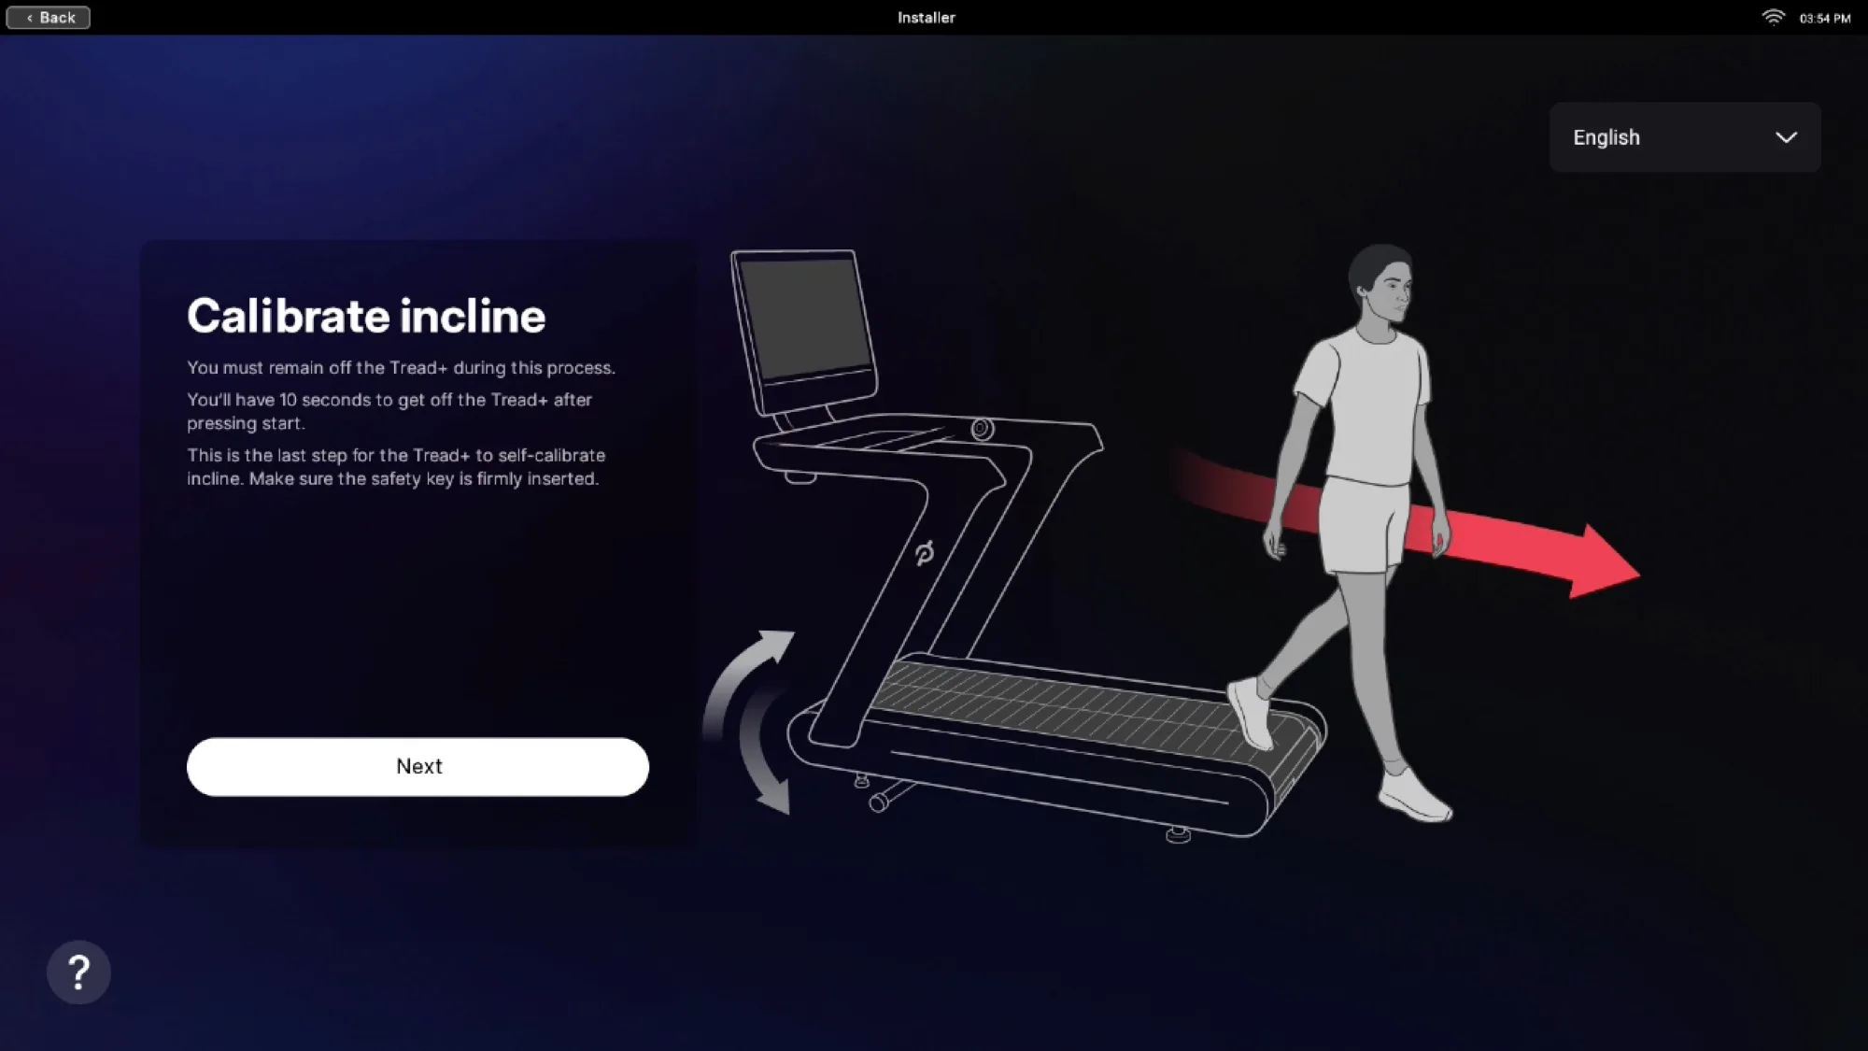The image size is (1868, 1051).
Task: Tap the safety key instruction text
Action: 395,467
